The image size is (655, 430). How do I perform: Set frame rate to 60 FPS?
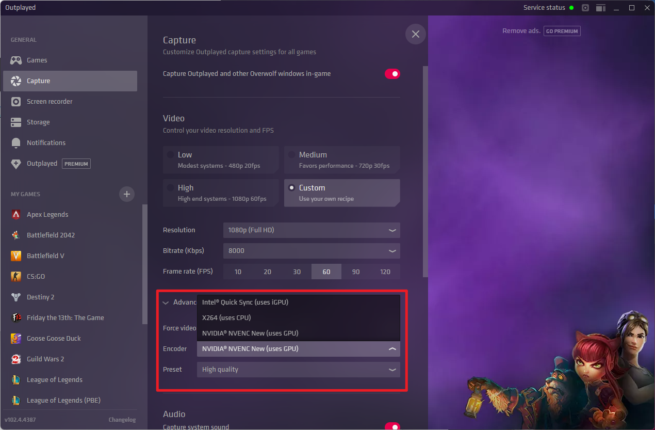tap(326, 272)
